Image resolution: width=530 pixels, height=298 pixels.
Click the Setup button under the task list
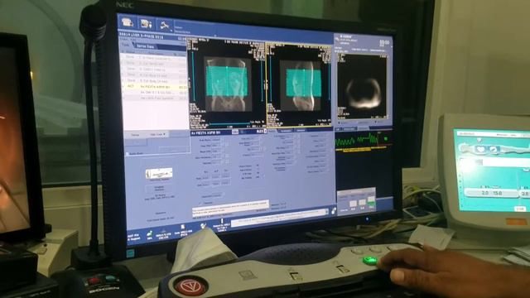(135, 134)
